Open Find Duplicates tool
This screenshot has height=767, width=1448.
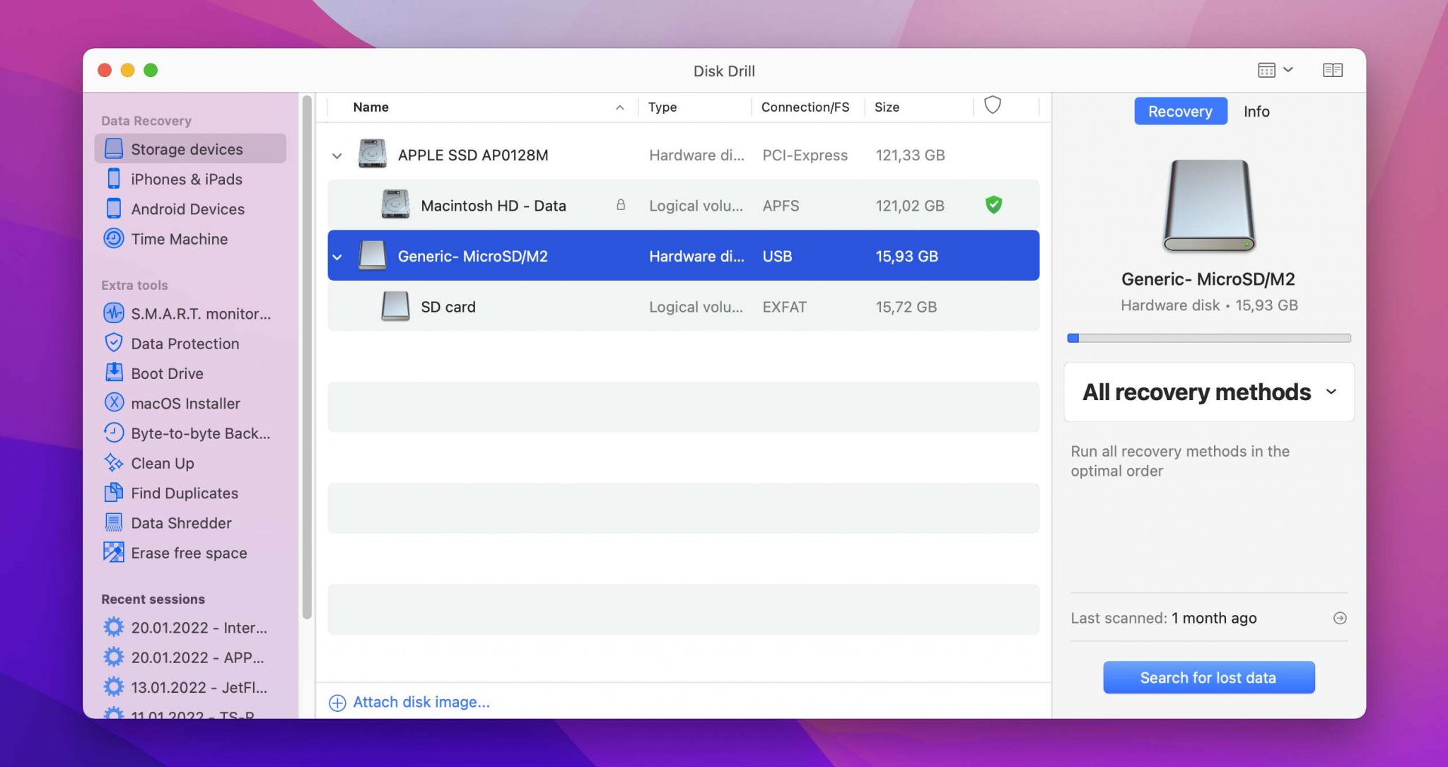(171, 493)
